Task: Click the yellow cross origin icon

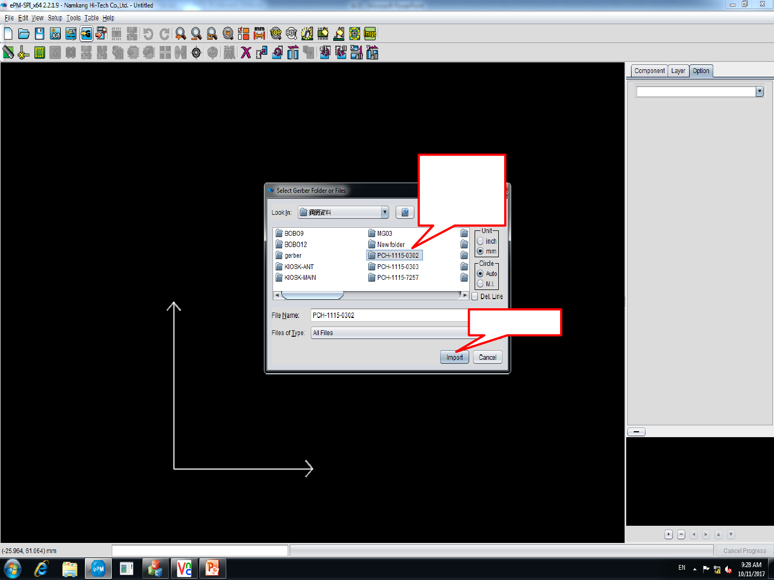Action: [x=24, y=53]
